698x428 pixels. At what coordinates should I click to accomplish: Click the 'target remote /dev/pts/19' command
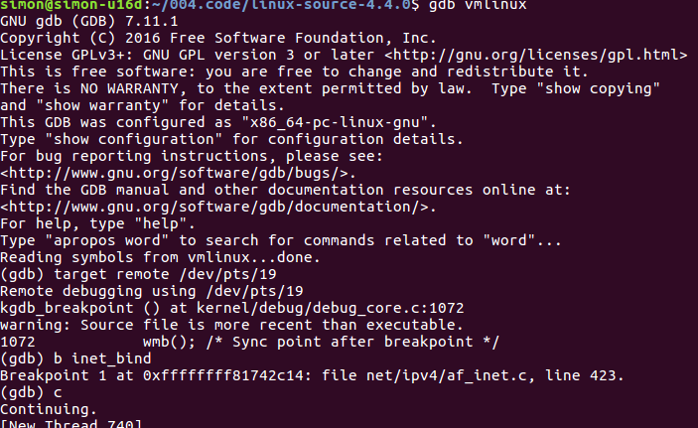(x=165, y=274)
